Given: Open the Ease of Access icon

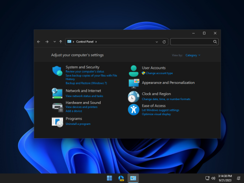Looking at the screenshot, I should [134, 110].
